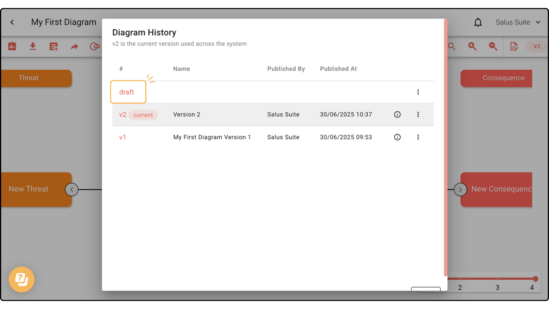The height and width of the screenshot is (309, 549).
Task: Click the level slider handle at 4
Action: pos(536,279)
